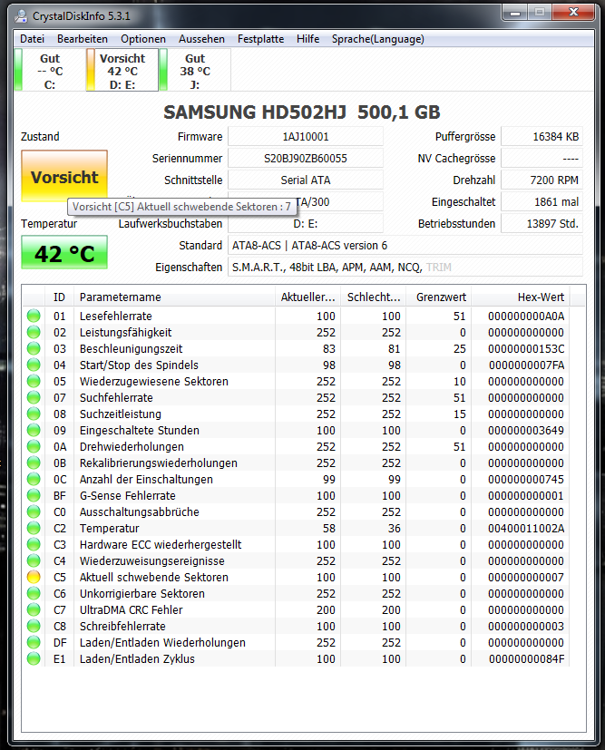This screenshot has width=605, height=750.
Task: Click green status icon for Beschleunigungszeit
Action: click(x=34, y=348)
